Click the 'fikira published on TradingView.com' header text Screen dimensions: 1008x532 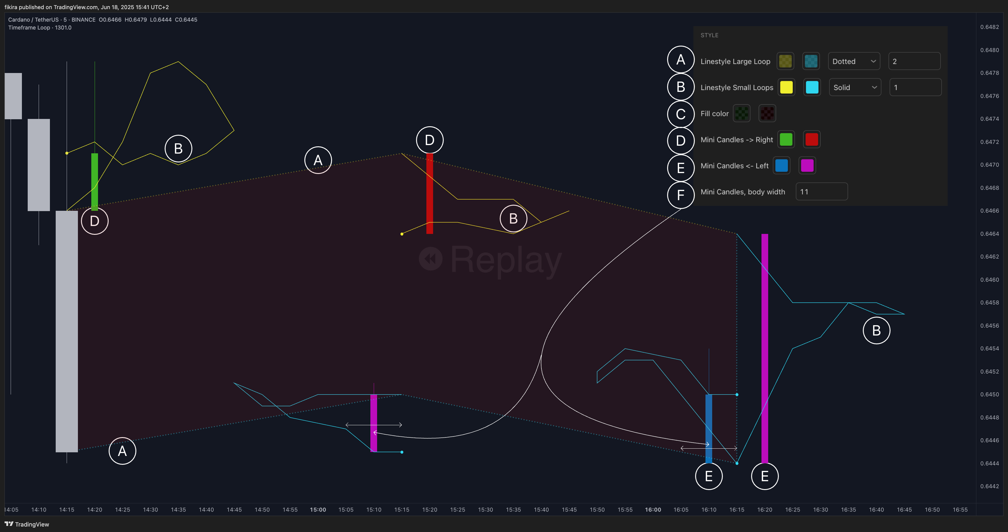[x=51, y=7]
